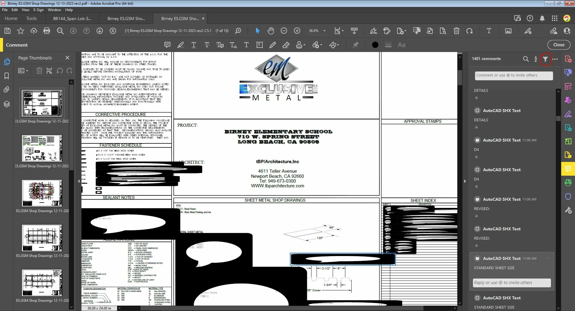Click the Delete trash icon in toolbar
Viewport: 575px width, 311px height.
point(456,31)
